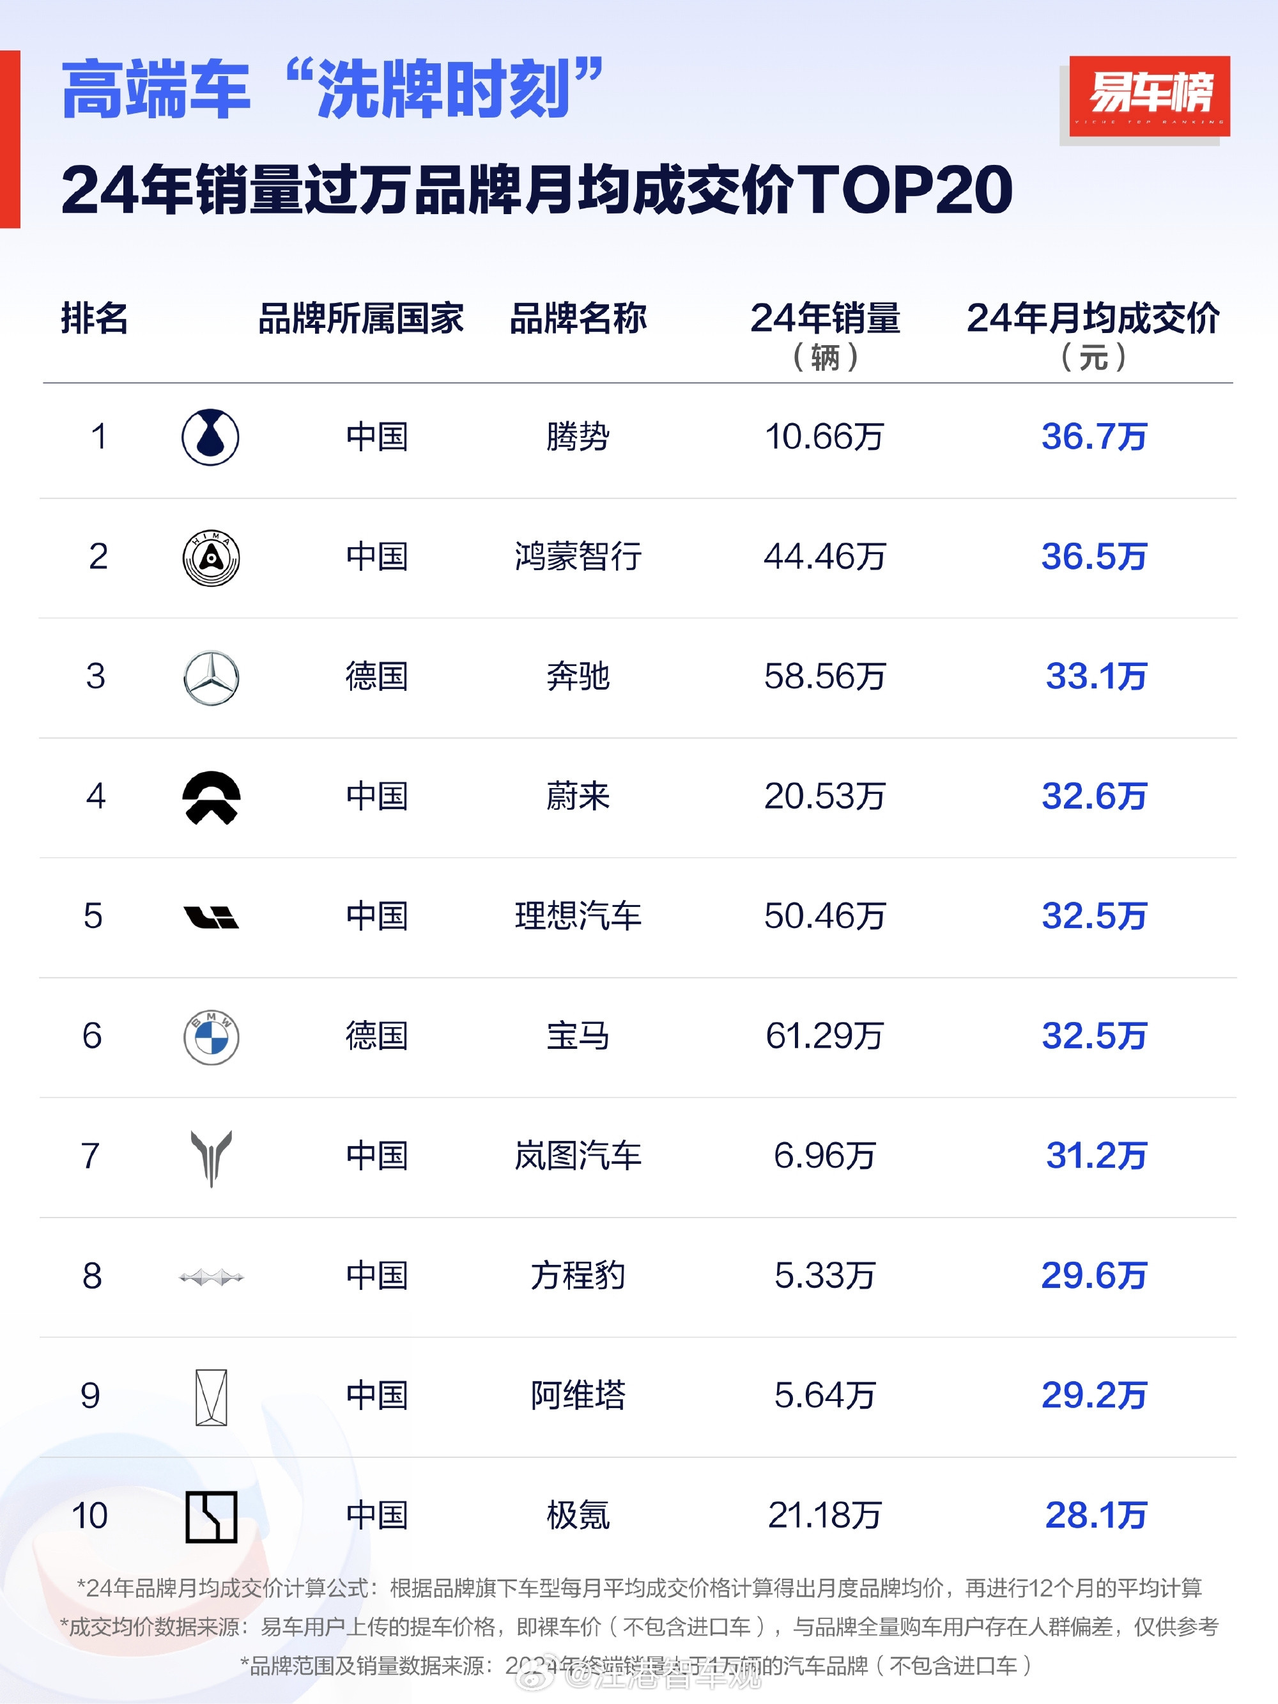Click the brand name 阿维塔

click(x=578, y=1395)
